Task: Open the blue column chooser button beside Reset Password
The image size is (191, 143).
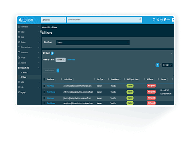Action: 58,70
